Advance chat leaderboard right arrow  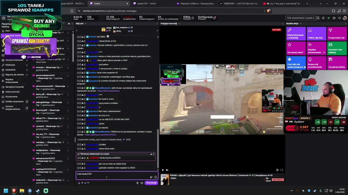tap(157, 30)
